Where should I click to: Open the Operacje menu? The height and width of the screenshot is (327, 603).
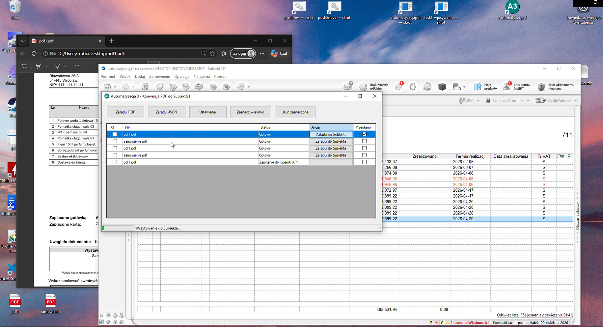pos(182,76)
